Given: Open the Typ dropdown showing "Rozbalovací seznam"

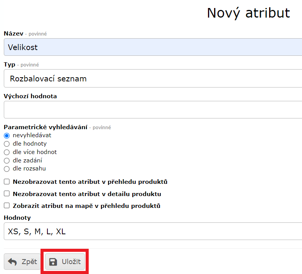Looking at the screenshot, I should pos(153,79).
